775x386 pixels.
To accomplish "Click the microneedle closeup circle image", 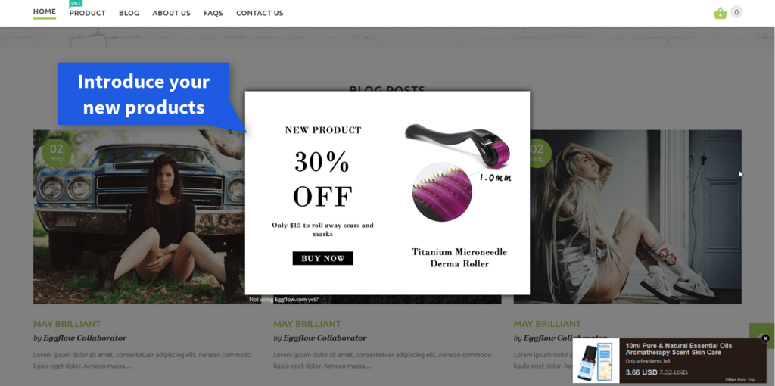I will (x=442, y=191).
